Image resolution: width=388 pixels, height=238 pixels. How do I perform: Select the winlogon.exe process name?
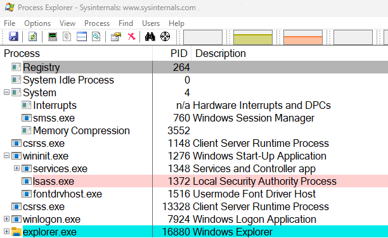[x=52, y=219]
